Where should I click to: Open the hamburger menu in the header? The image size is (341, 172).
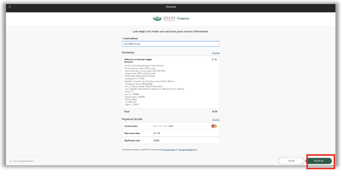coord(10,7)
